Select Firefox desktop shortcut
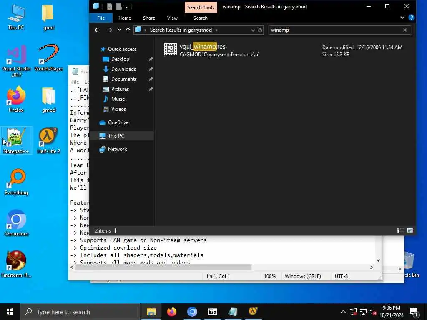This screenshot has height=320, width=427. pos(16,99)
